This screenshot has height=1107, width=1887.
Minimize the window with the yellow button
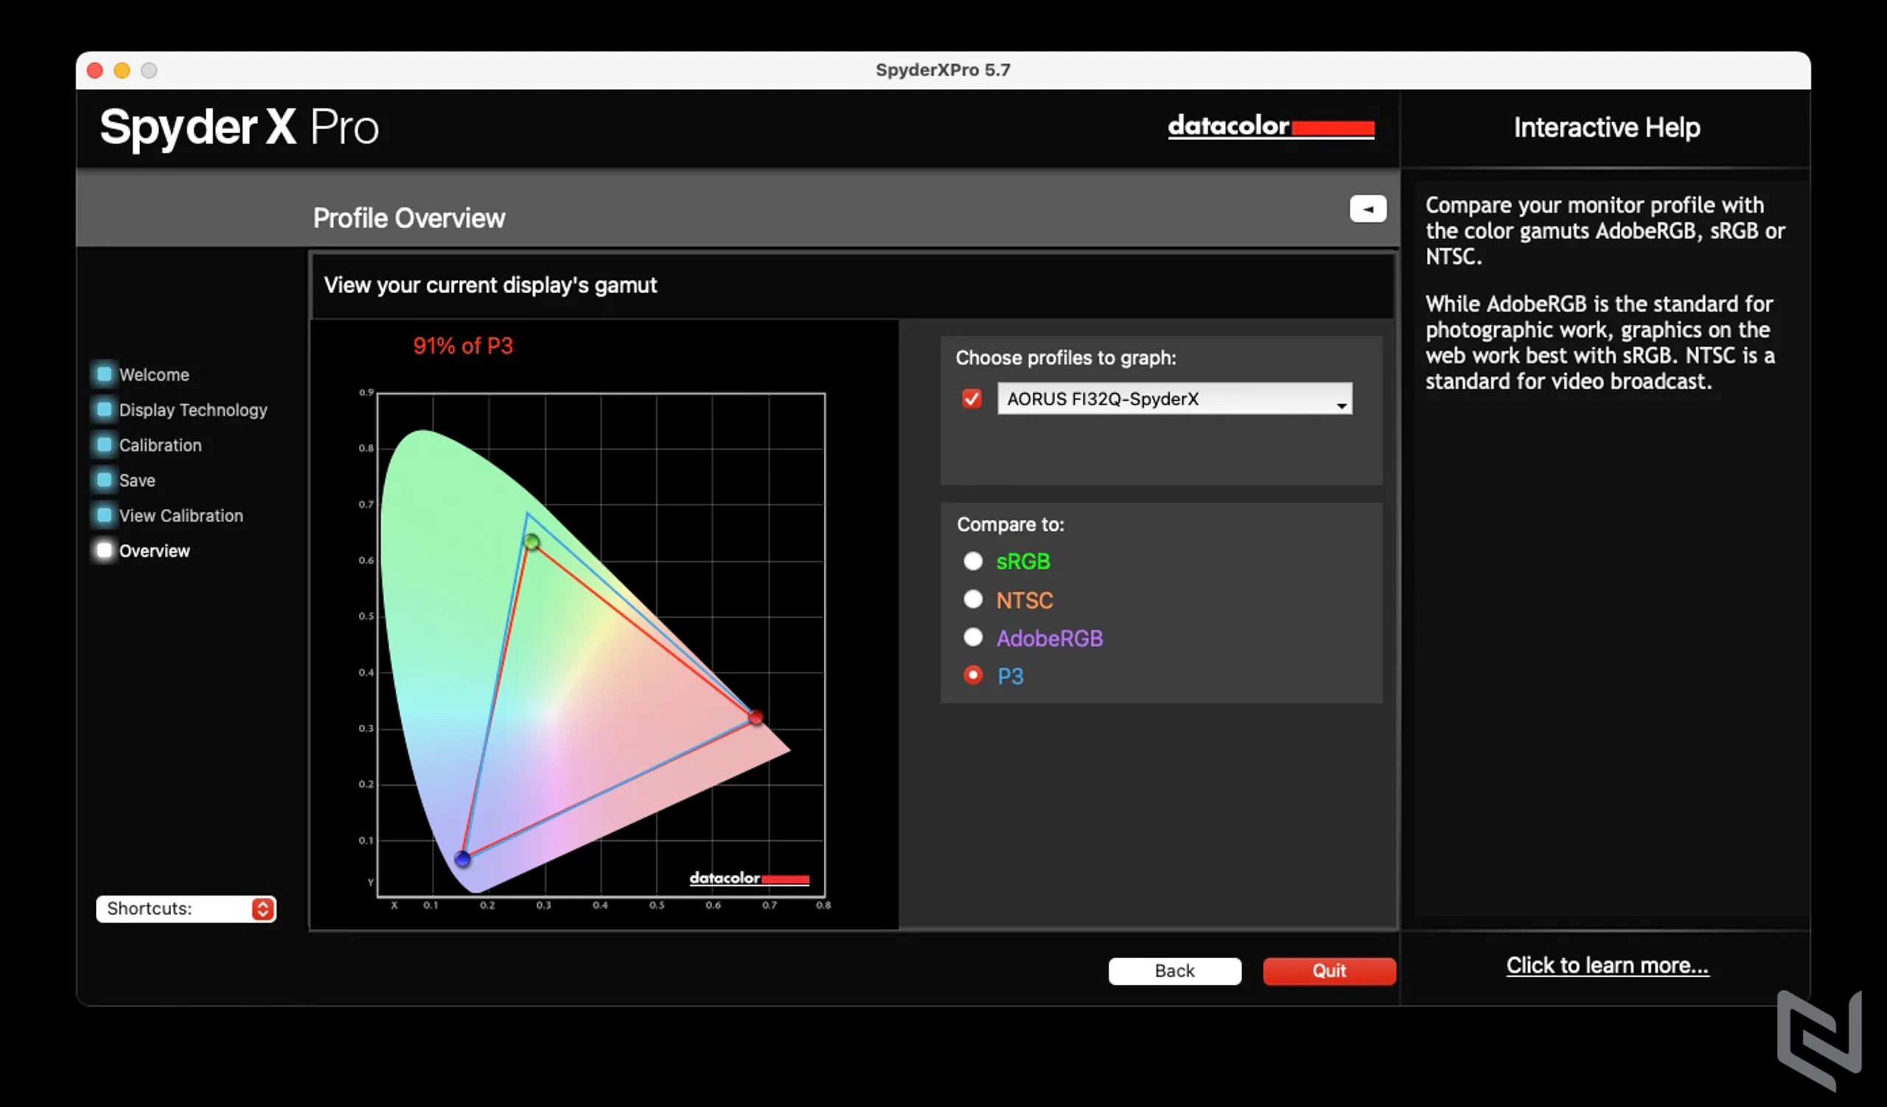pyautogui.click(x=122, y=70)
